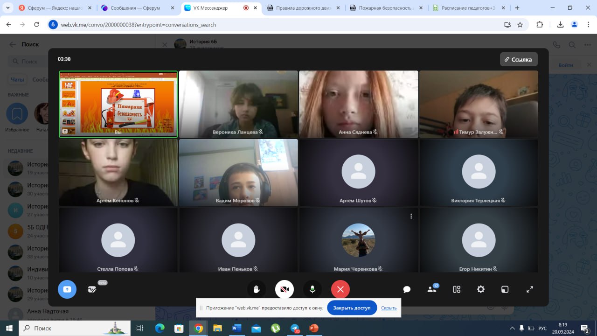Screen dimensions: 597x336
Task: End the call with red button
Action: [340, 289]
